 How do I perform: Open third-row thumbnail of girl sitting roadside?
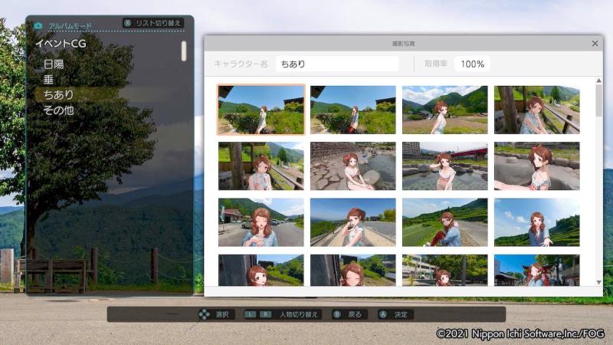coord(445,222)
